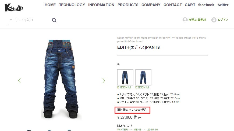
Task: Open the WINTER category link
Action: [123, 129]
